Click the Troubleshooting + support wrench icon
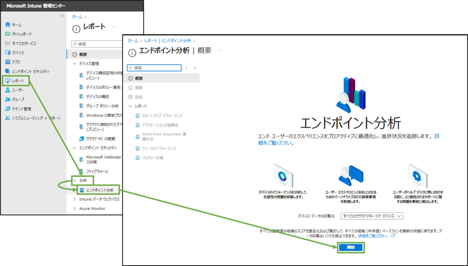468x266 pixels. (x=7, y=118)
